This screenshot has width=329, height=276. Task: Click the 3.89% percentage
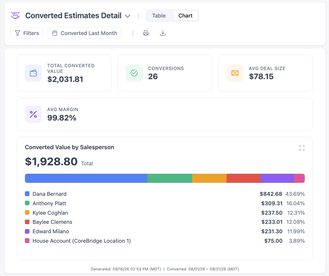[297, 241]
